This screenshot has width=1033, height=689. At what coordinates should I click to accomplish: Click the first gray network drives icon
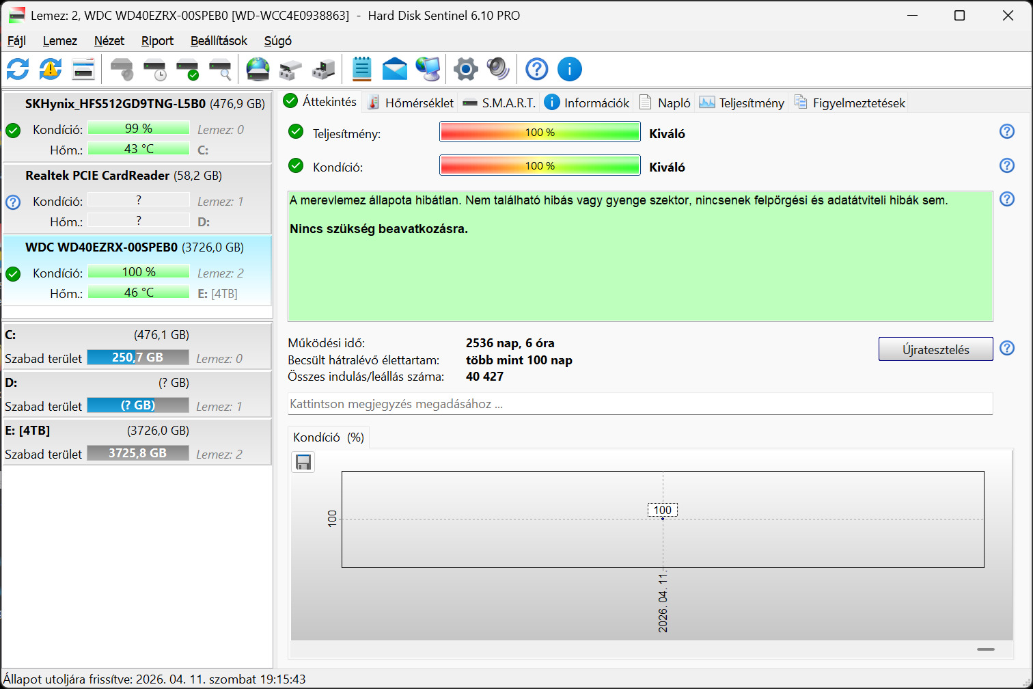[291, 69]
